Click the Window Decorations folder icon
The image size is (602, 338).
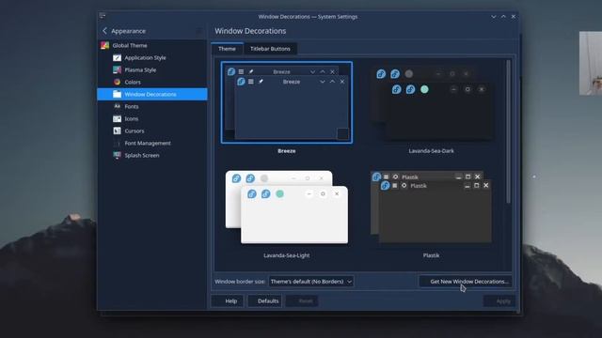(x=117, y=94)
